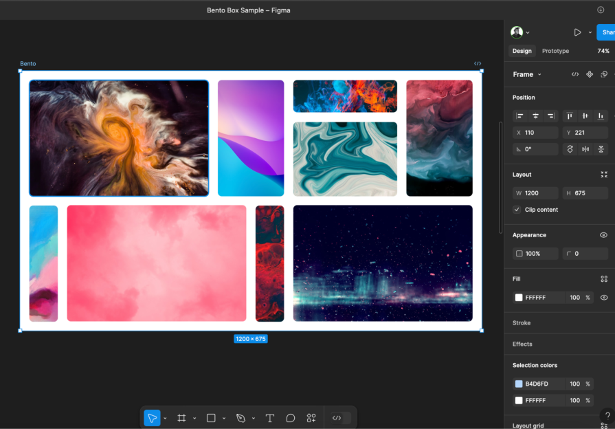Select the Pen tool

click(x=241, y=418)
